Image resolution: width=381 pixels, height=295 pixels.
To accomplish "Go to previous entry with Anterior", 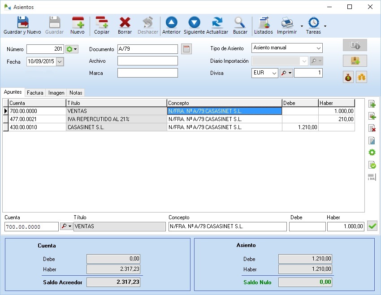I will coord(171,26).
